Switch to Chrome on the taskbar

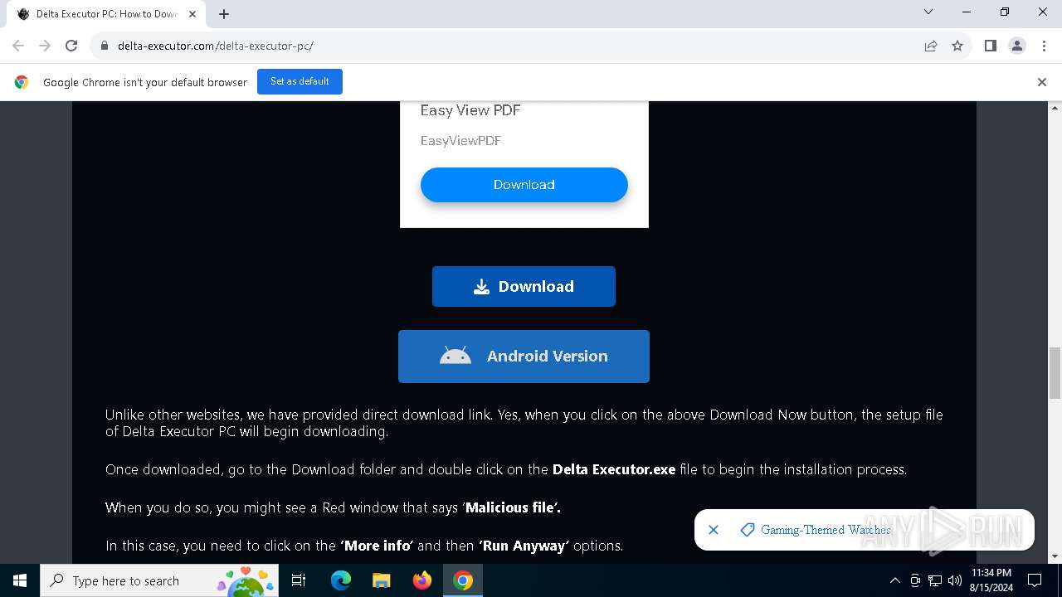[463, 580]
